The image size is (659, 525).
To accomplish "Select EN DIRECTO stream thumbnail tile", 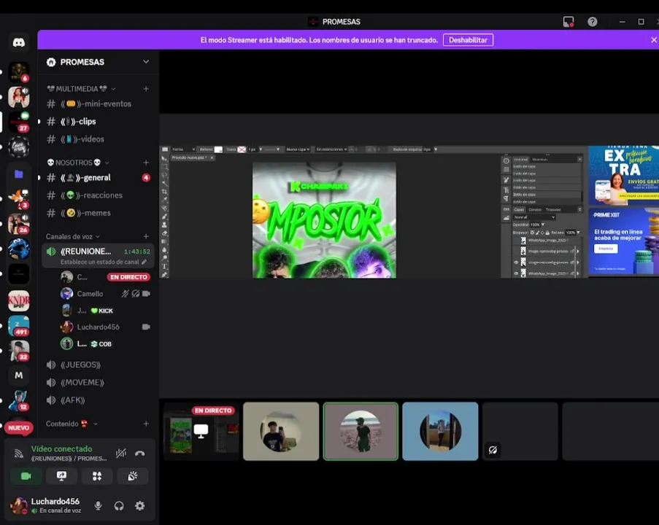I will 201,432.
